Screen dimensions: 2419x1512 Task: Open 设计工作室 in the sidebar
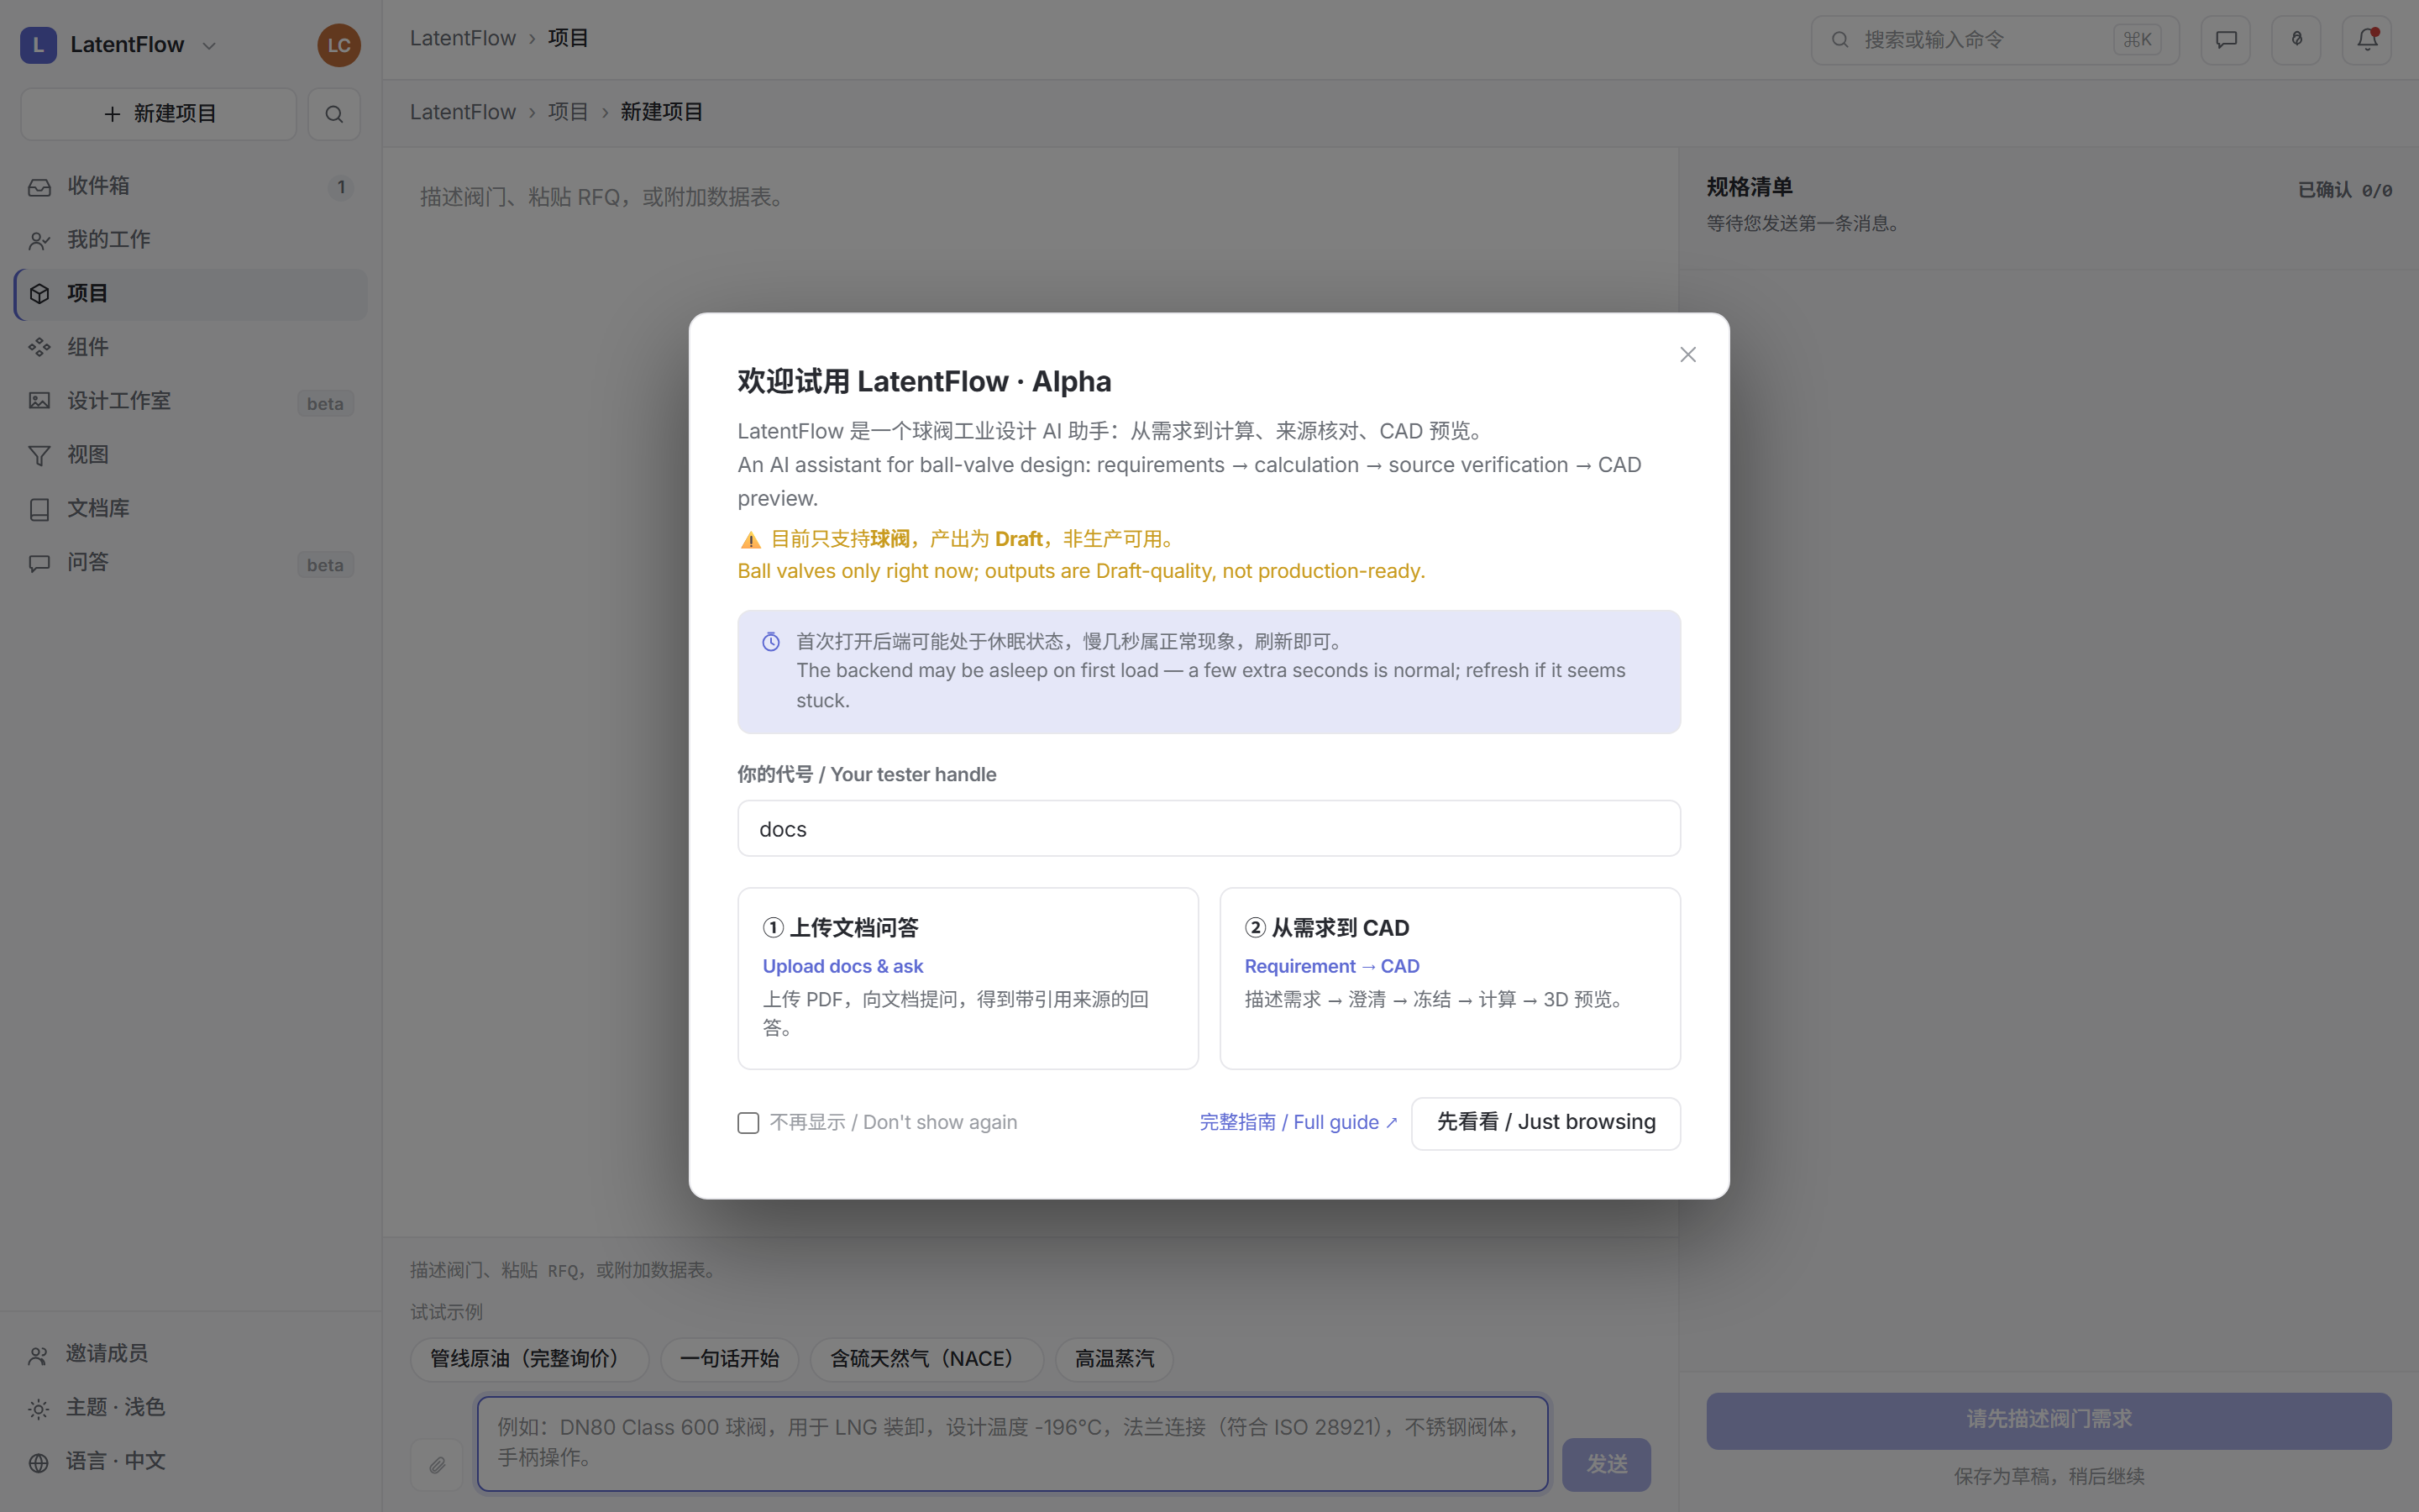190,401
